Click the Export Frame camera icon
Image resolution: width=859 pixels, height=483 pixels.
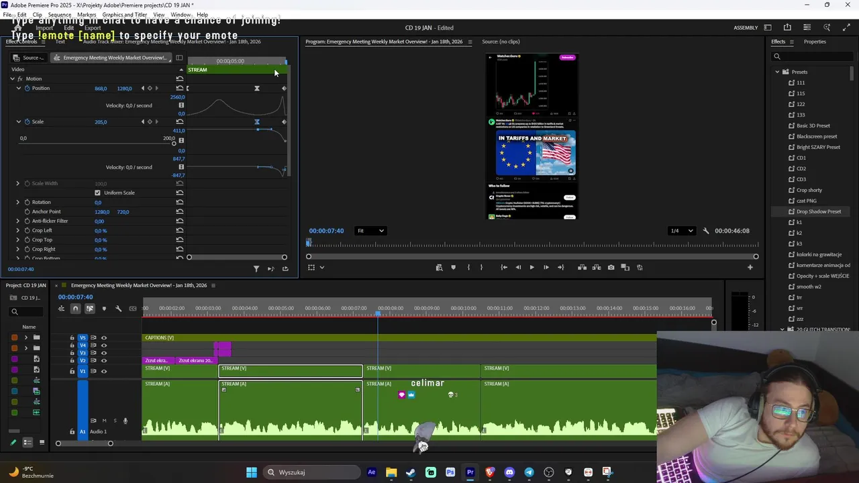point(611,268)
